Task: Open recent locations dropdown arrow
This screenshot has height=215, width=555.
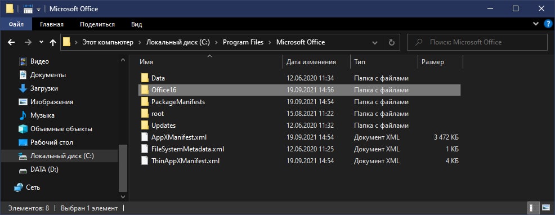Action: (x=42, y=42)
